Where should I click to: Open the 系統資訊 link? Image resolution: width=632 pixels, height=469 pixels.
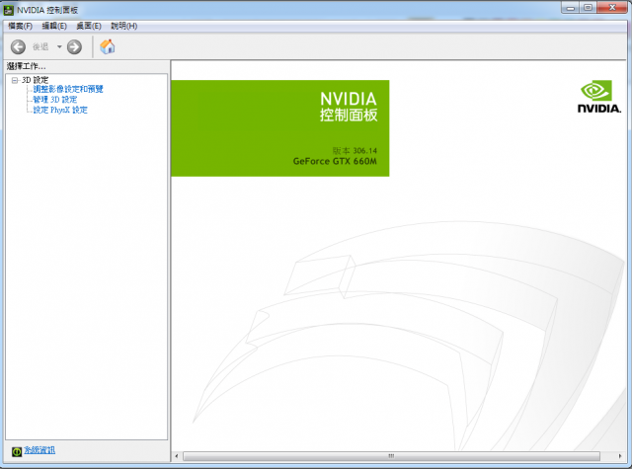pyautogui.click(x=39, y=450)
